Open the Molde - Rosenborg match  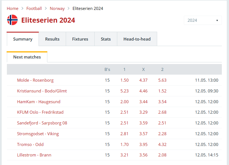pos(35,80)
